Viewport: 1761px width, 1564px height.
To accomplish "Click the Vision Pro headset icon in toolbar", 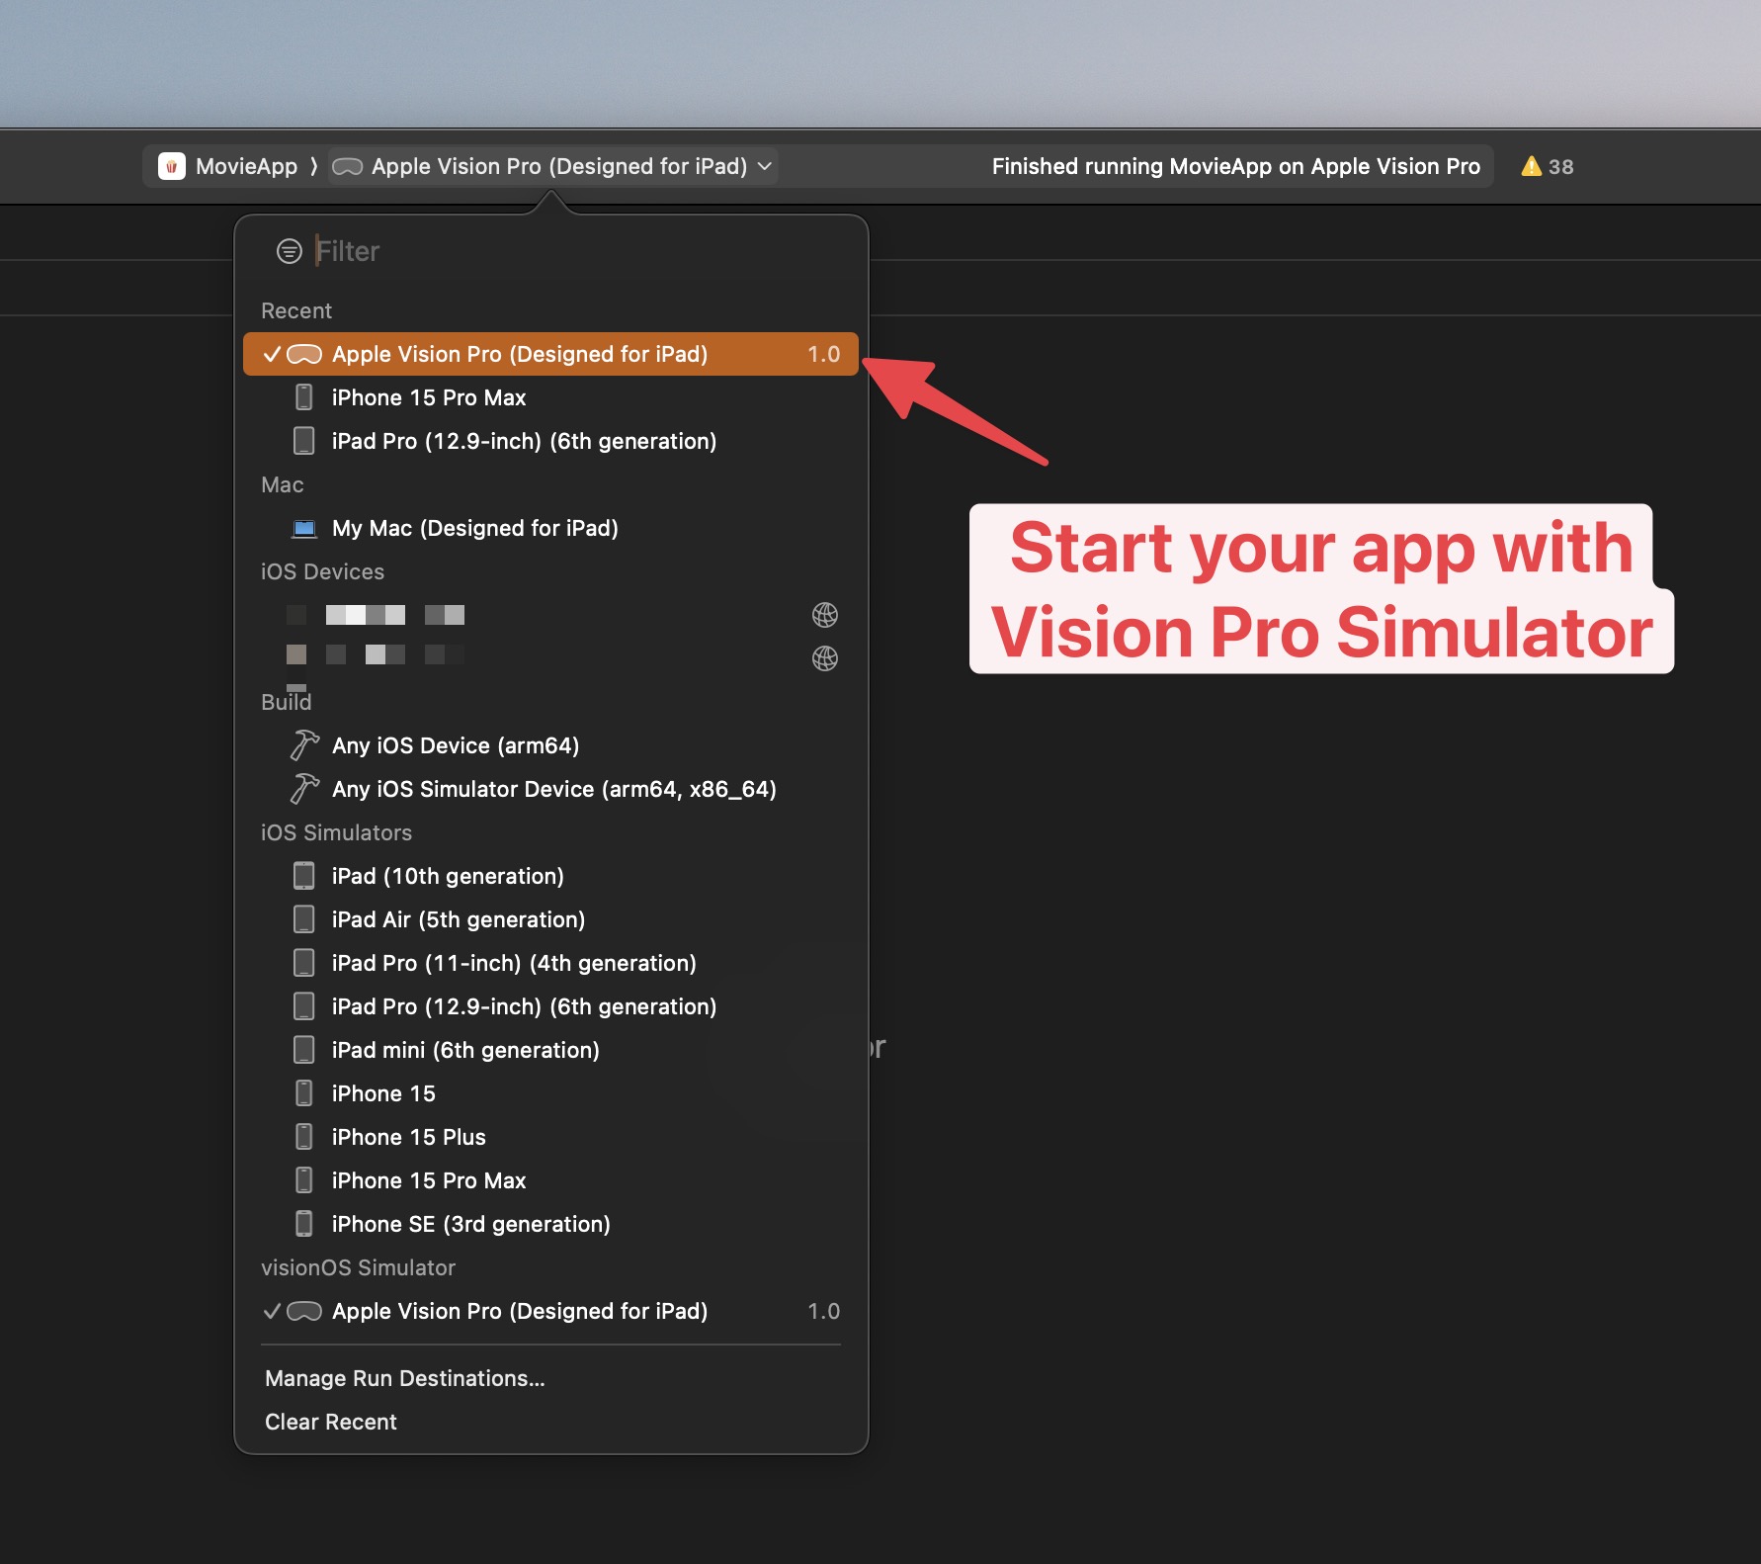I will point(347,167).
